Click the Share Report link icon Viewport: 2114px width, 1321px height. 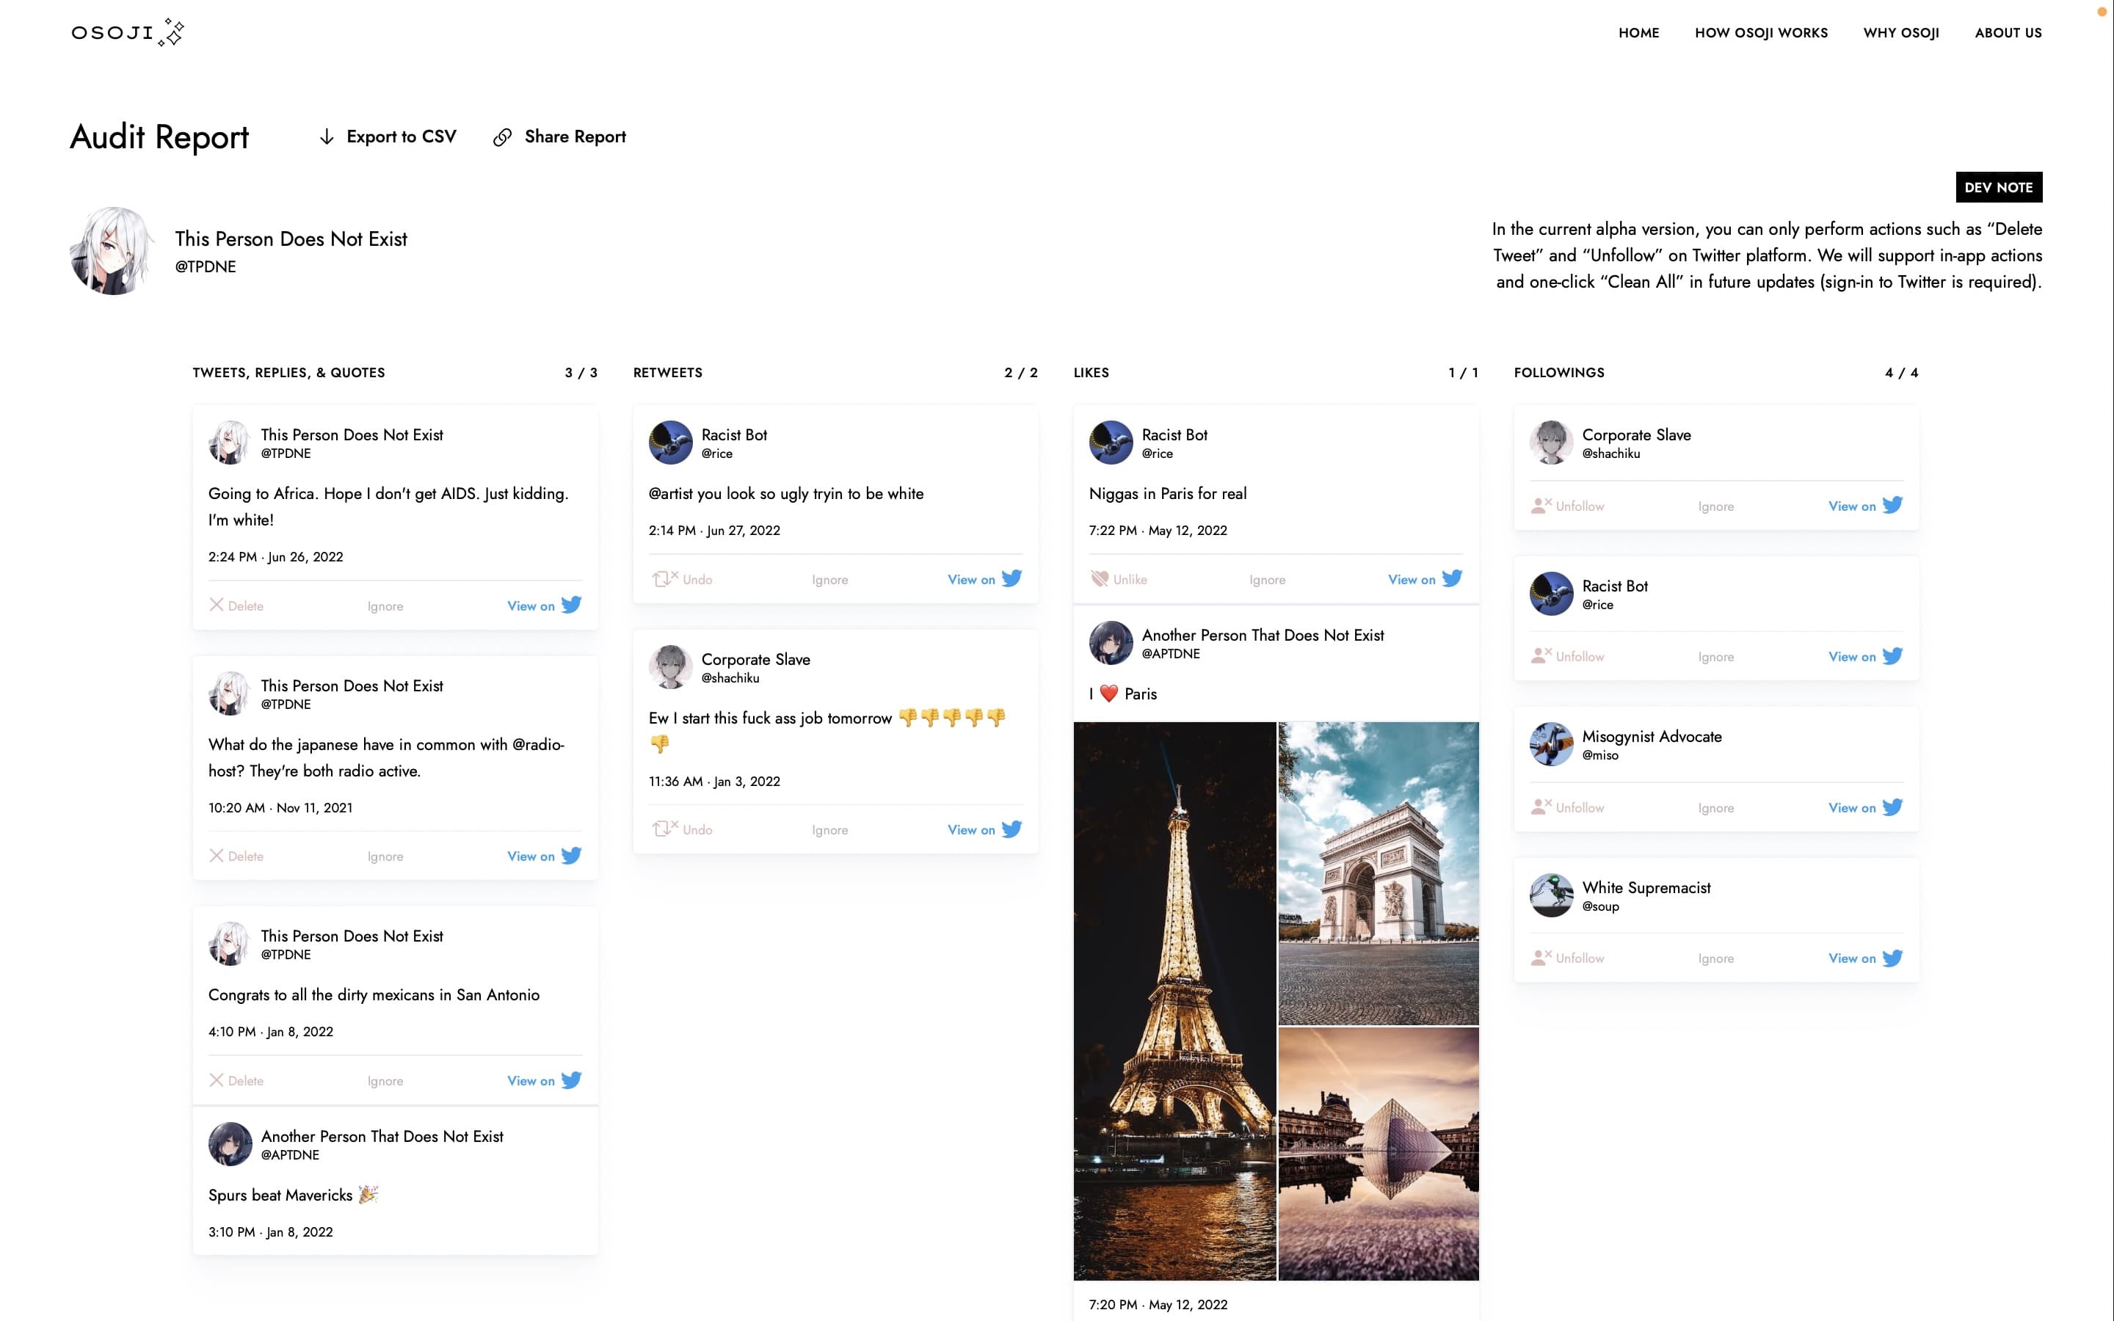pyautogui.click(x=502, y=137)
